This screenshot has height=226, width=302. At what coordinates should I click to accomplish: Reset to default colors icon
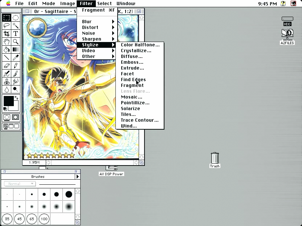[x=5, y=109]
